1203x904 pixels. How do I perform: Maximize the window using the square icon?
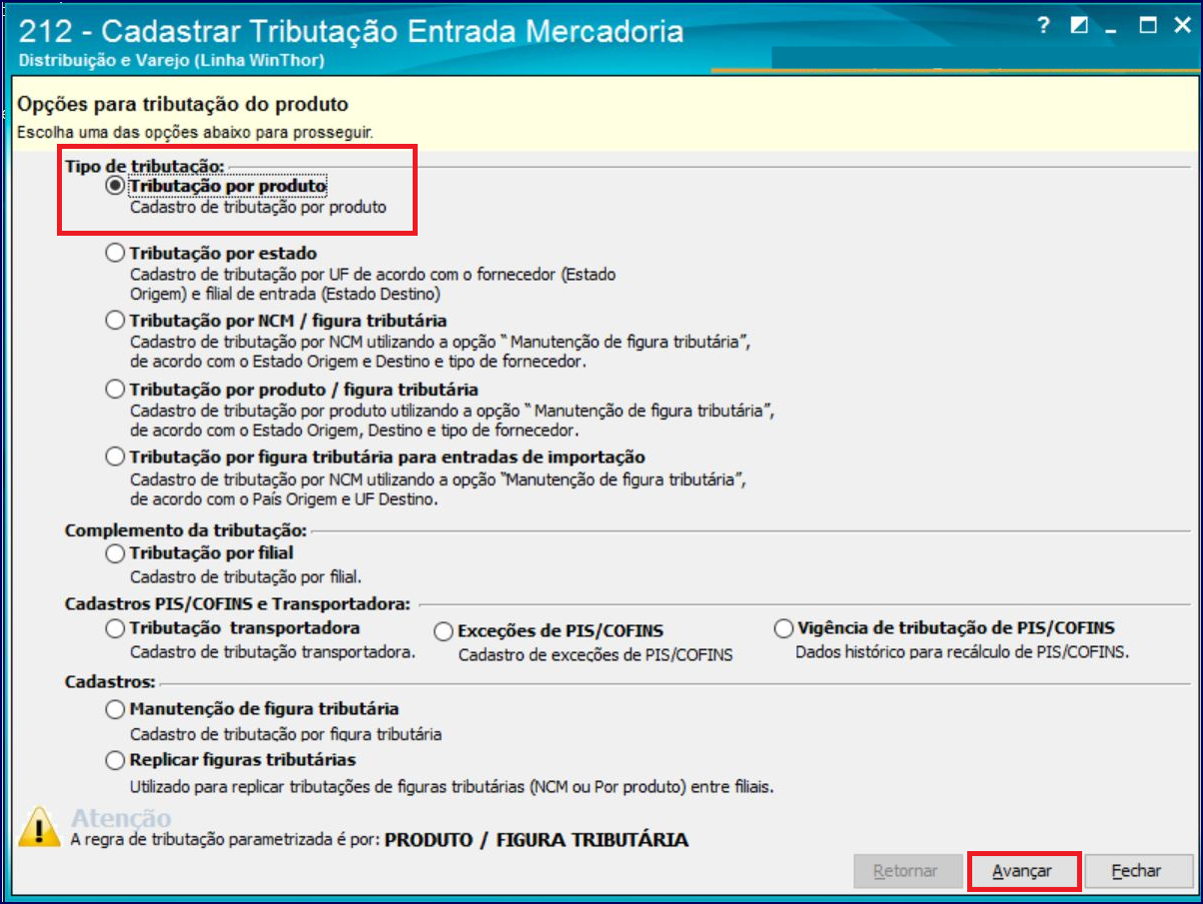click(1148, 26)
